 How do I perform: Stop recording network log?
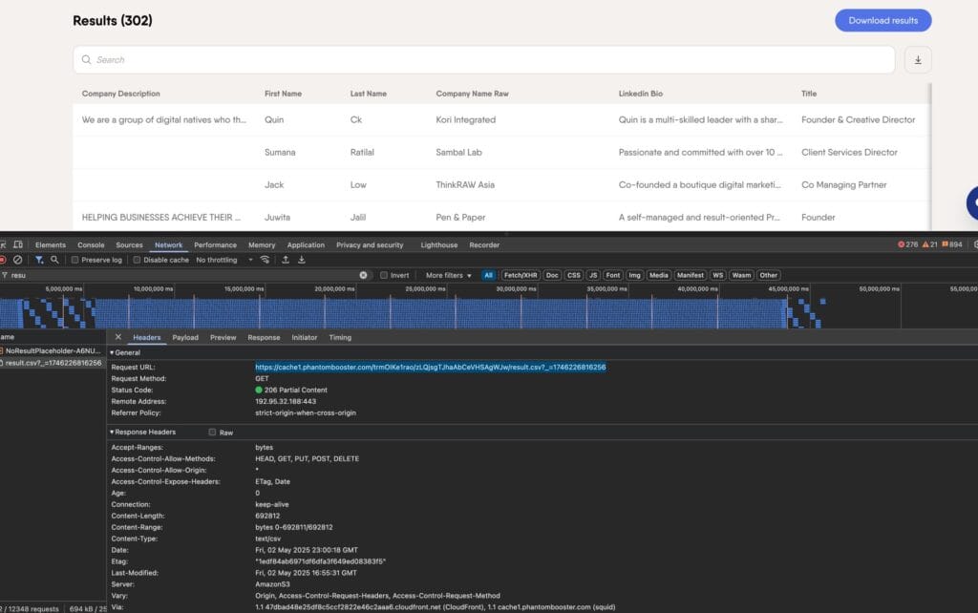pyautogui.click(x=4, y=257)
